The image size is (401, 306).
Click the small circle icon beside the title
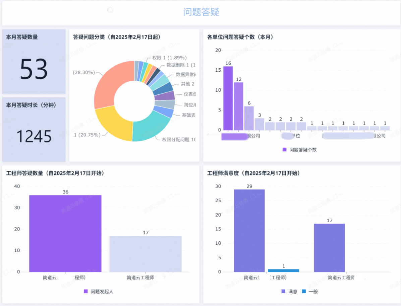coord(110,10)
